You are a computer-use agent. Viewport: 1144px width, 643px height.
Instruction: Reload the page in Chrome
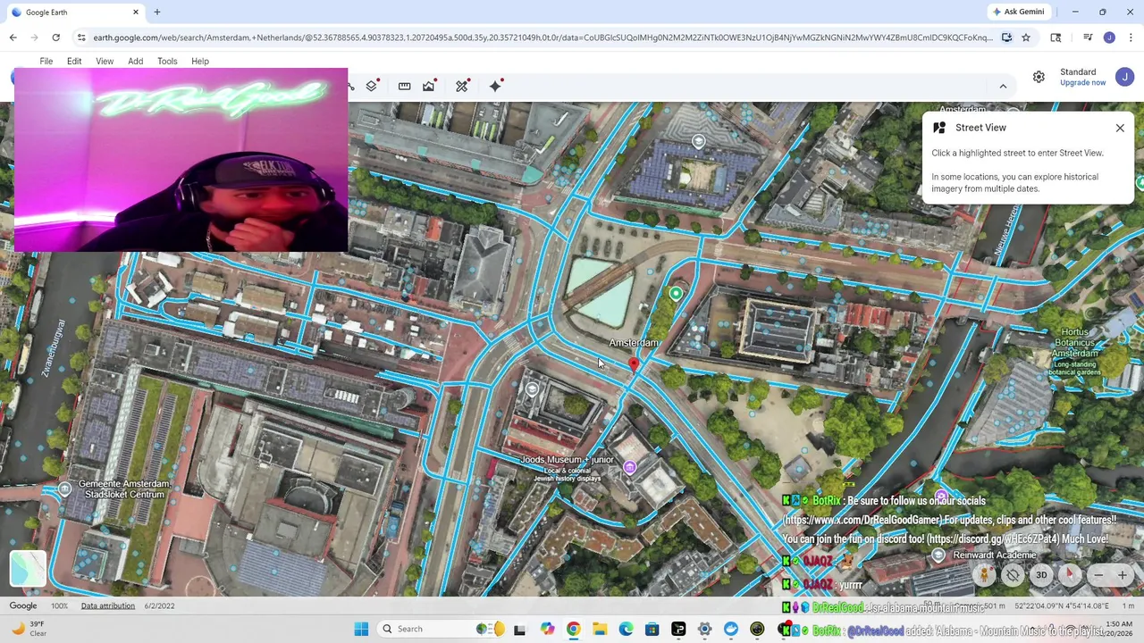click(x=55, y=38)
